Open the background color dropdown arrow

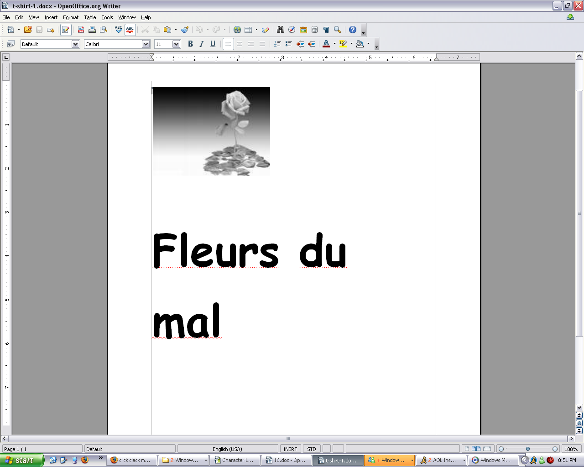pos(368,44)
